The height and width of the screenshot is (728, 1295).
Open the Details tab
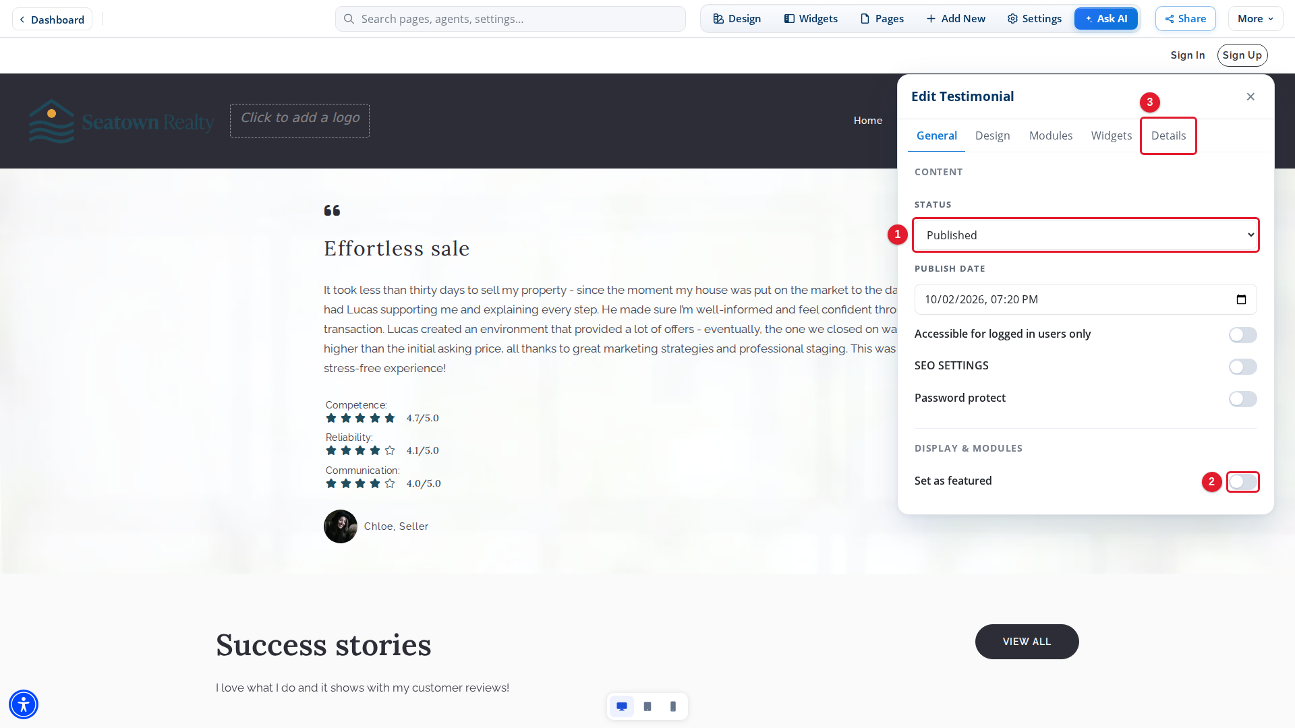1168,135
